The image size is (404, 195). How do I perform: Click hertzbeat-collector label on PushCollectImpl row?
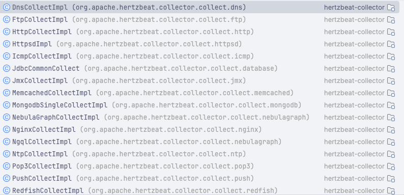click(354, 179)
